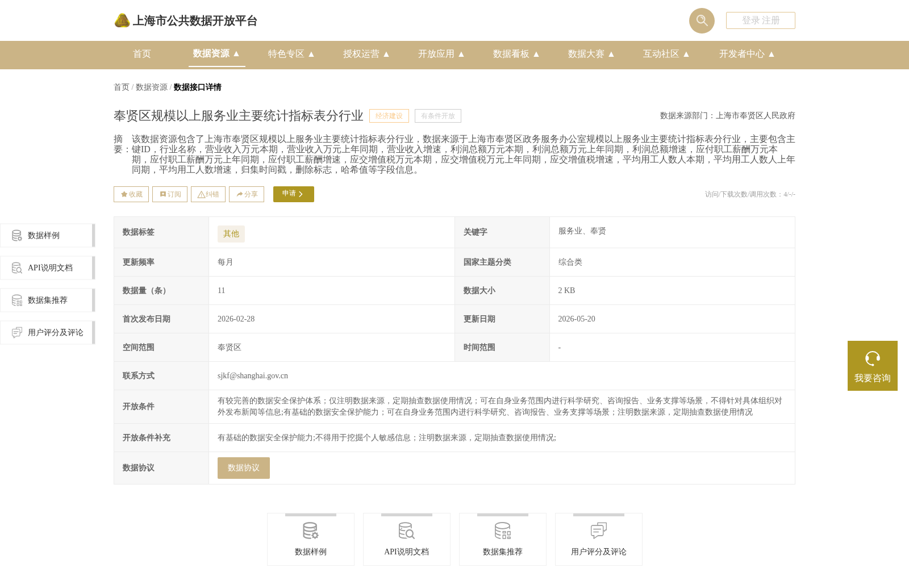Expand the 数据看板 arrow
909x568 pixels.
pos(536,54)
